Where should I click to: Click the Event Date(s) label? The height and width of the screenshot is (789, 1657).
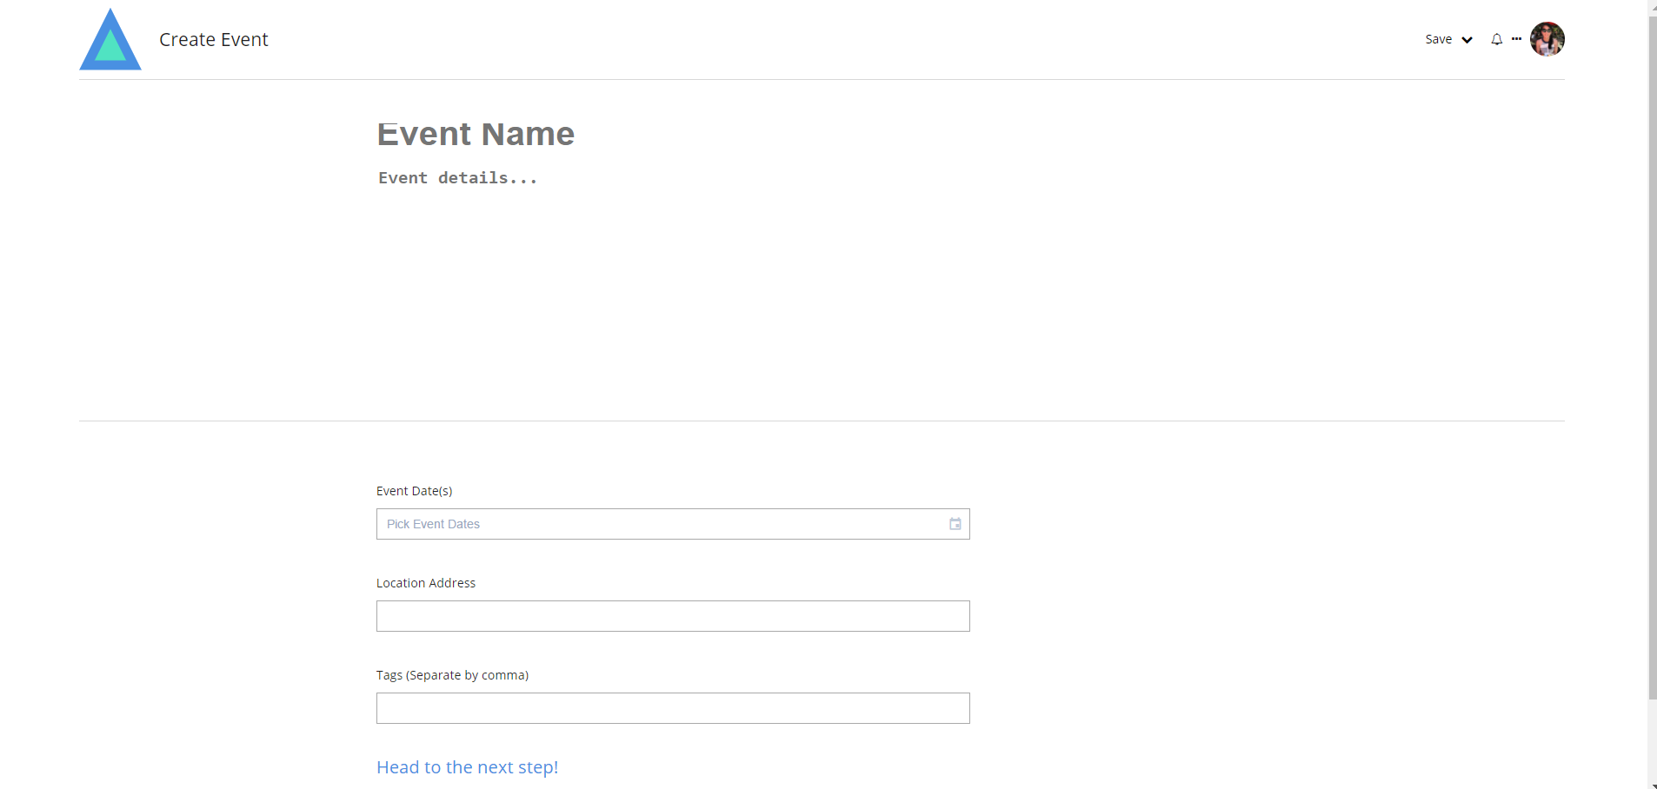pyautogui.click(x=414, y=491)
